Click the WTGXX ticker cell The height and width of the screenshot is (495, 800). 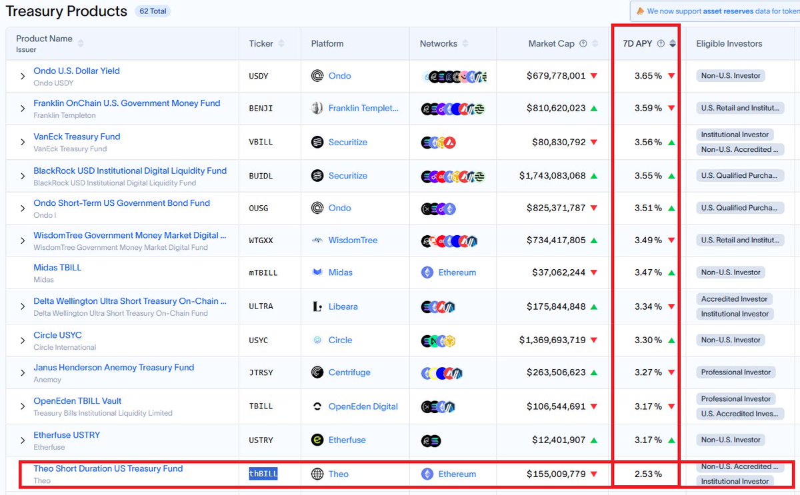coord(261,240)
